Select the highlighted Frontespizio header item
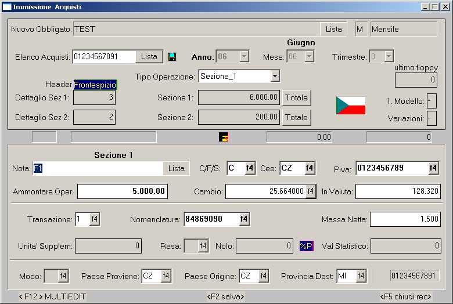Image resolution: width=453 pixels, height=304 pixels. pyautogui.click(x=95, y=85)
